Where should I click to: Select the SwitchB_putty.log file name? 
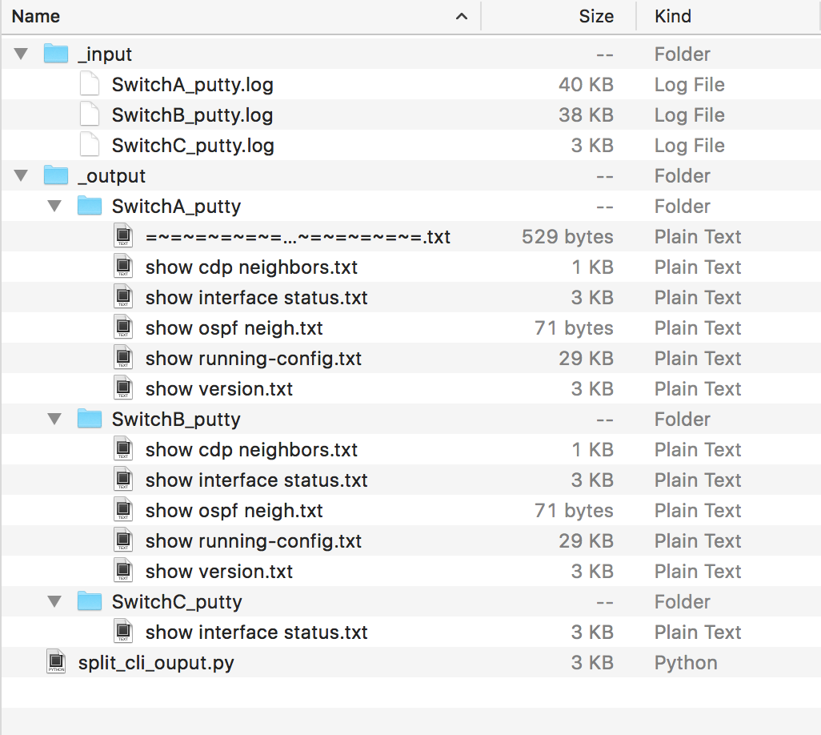(193, 115)
